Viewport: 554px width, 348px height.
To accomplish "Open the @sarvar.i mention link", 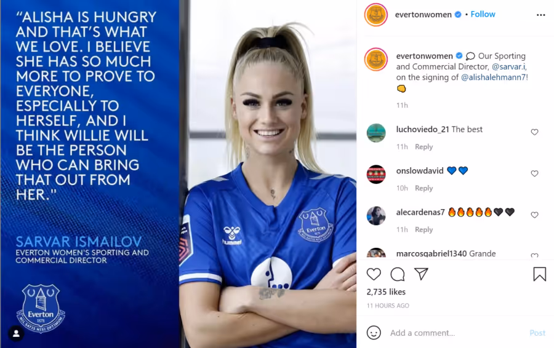I will tap(508, 66).
